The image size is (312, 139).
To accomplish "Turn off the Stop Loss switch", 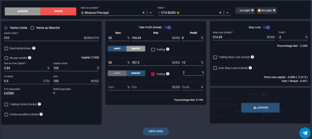I will (x=266, y=27).
